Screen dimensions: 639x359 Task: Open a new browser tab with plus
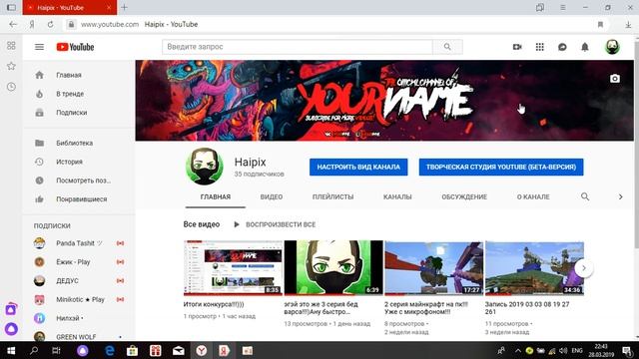pos(124,7)
